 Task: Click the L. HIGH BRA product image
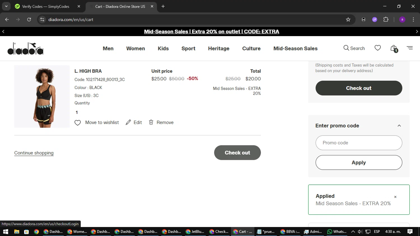tap(42, 97)
